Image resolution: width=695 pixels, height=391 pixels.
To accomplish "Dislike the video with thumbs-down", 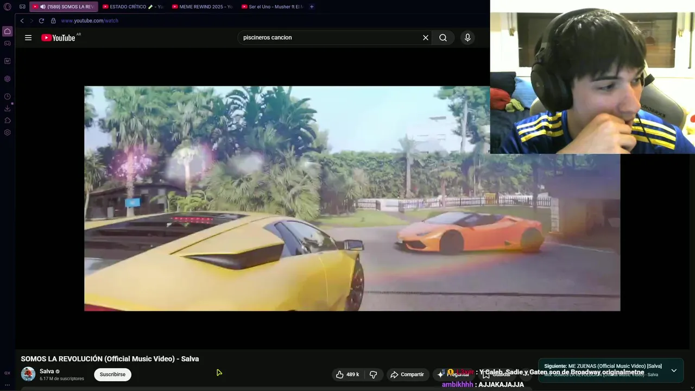I will (374, 374).
